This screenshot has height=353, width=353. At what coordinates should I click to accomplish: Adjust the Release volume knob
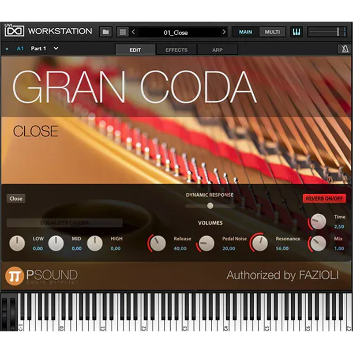[x=158, y=242]
